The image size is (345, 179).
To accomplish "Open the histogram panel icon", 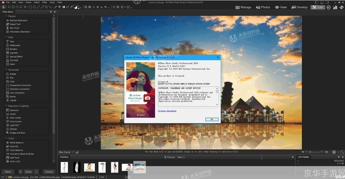I will pos(335,7).
